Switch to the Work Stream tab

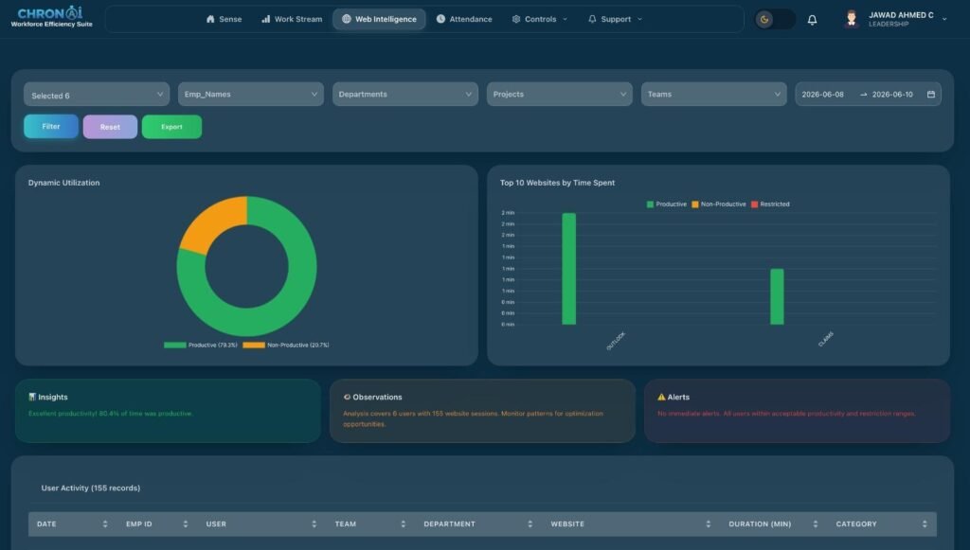pyautogui.click(x=292, y=19)
